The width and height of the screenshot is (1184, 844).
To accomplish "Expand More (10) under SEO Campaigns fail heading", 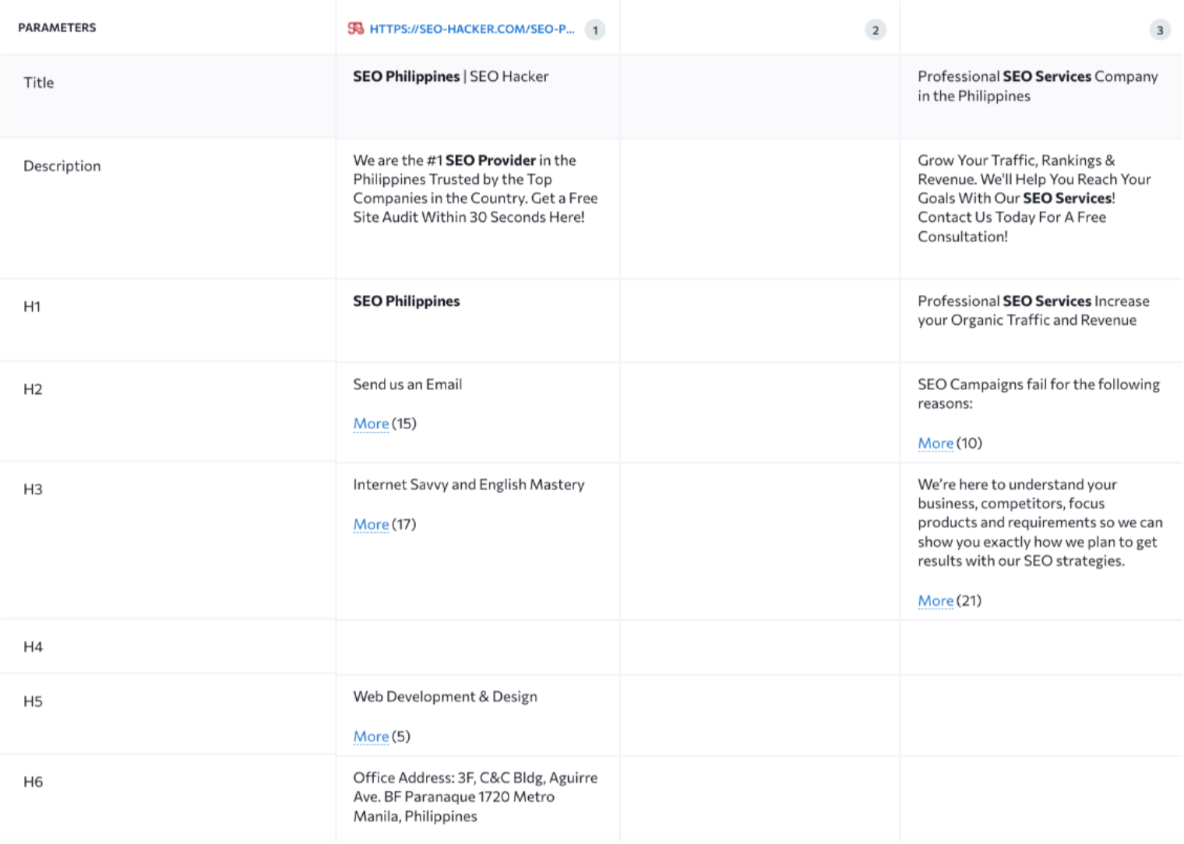I will pos(935,443).
